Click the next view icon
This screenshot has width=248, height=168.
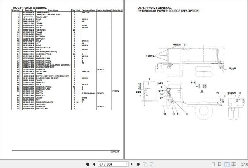tap(152, 164)
